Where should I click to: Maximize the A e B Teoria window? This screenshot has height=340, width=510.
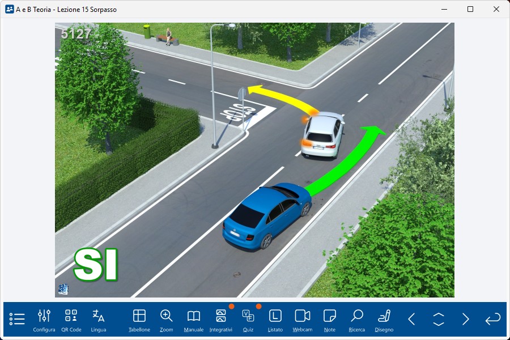tap(470, 9)
